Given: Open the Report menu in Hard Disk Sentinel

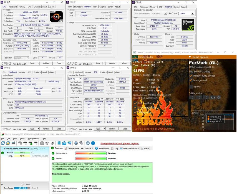Looking at the screenshot, I should (x=22, y=138).
